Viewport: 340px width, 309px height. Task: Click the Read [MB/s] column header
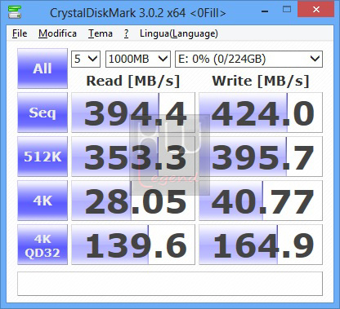tap(133, 81)
